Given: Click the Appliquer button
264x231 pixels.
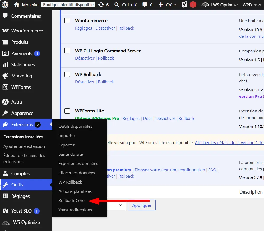Looking at the screenshot, I should tap(142, 205).
